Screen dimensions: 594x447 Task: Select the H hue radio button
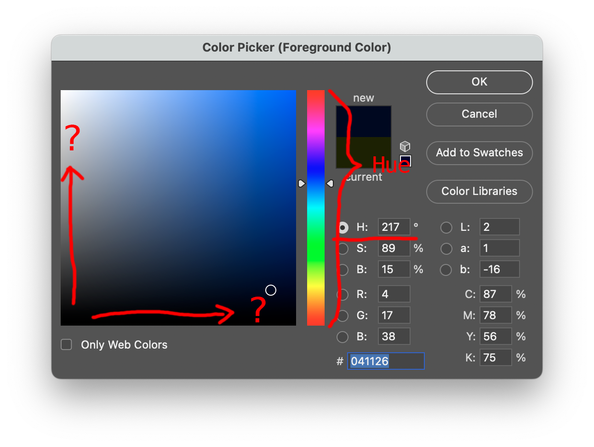coord(343,227)
